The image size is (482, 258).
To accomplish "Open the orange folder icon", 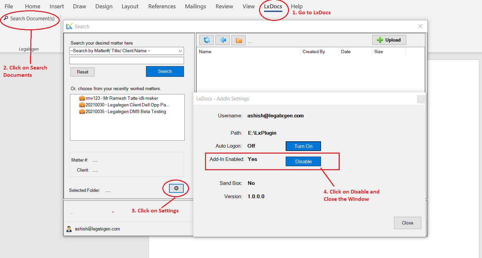I will 238,40.
